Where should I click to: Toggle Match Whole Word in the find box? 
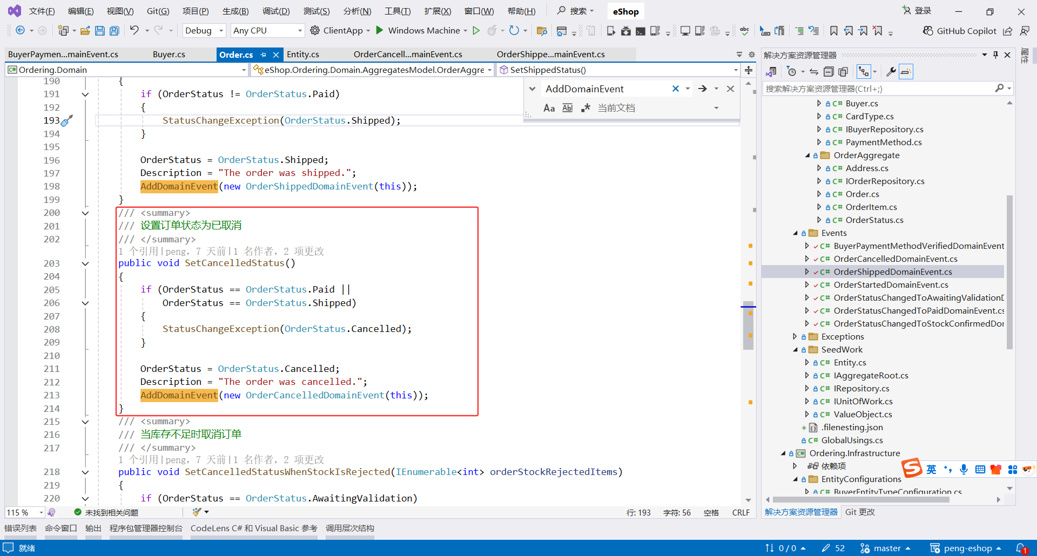tap(567, 108)
